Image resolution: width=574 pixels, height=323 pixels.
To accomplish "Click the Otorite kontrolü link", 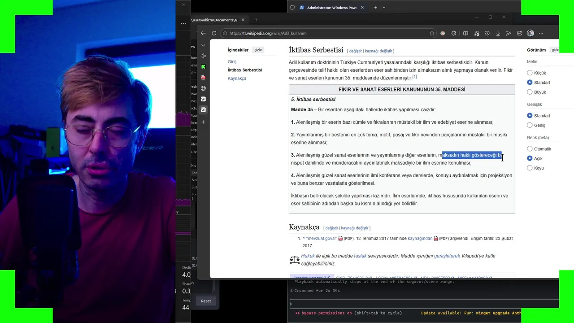I will click(311, 278).
